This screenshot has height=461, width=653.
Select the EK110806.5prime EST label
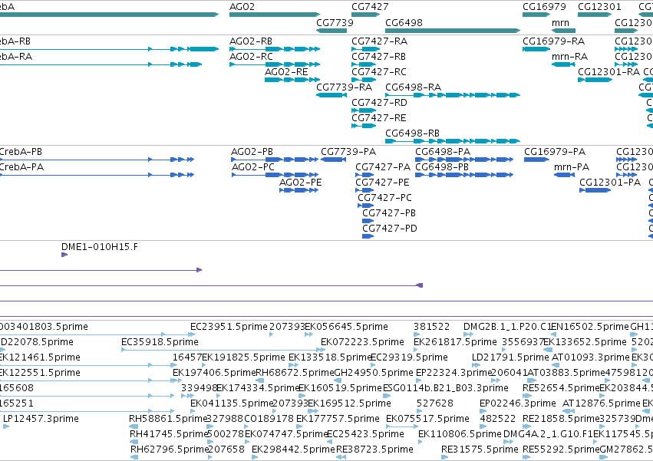tap(460, 434)
